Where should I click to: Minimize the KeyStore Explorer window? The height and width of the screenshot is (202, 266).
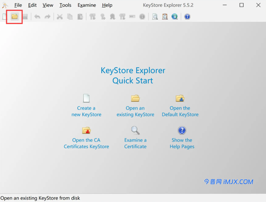225,5
